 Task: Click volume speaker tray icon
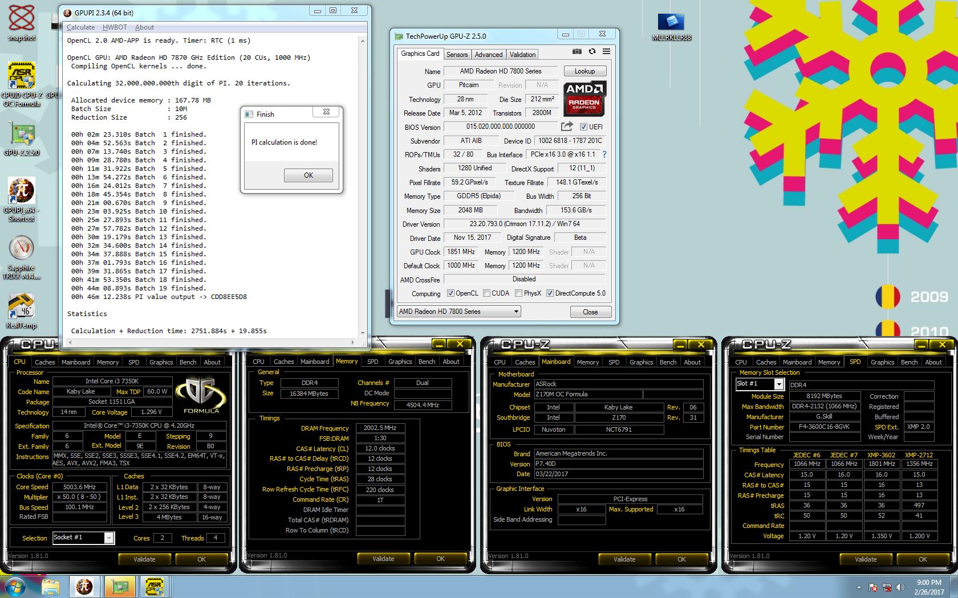click(x=900, y=587)
